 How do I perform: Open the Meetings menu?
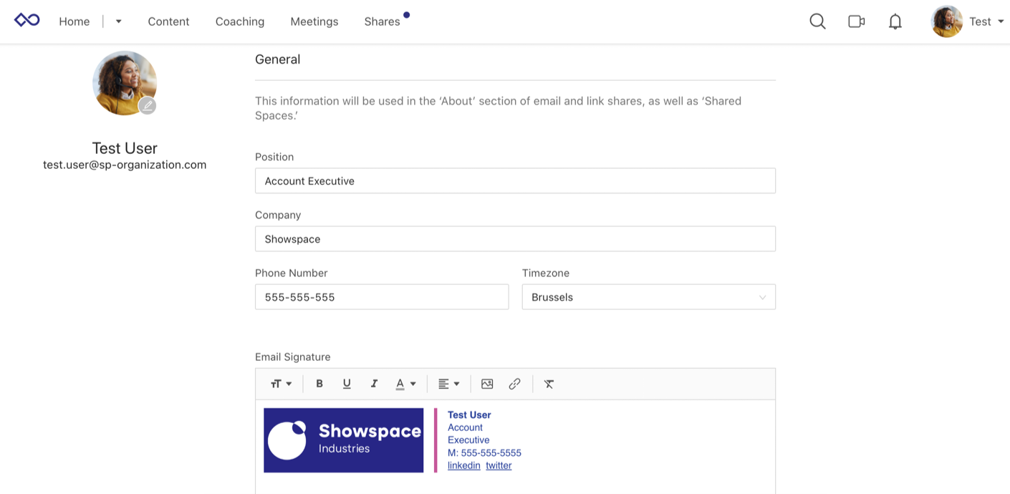314,21
